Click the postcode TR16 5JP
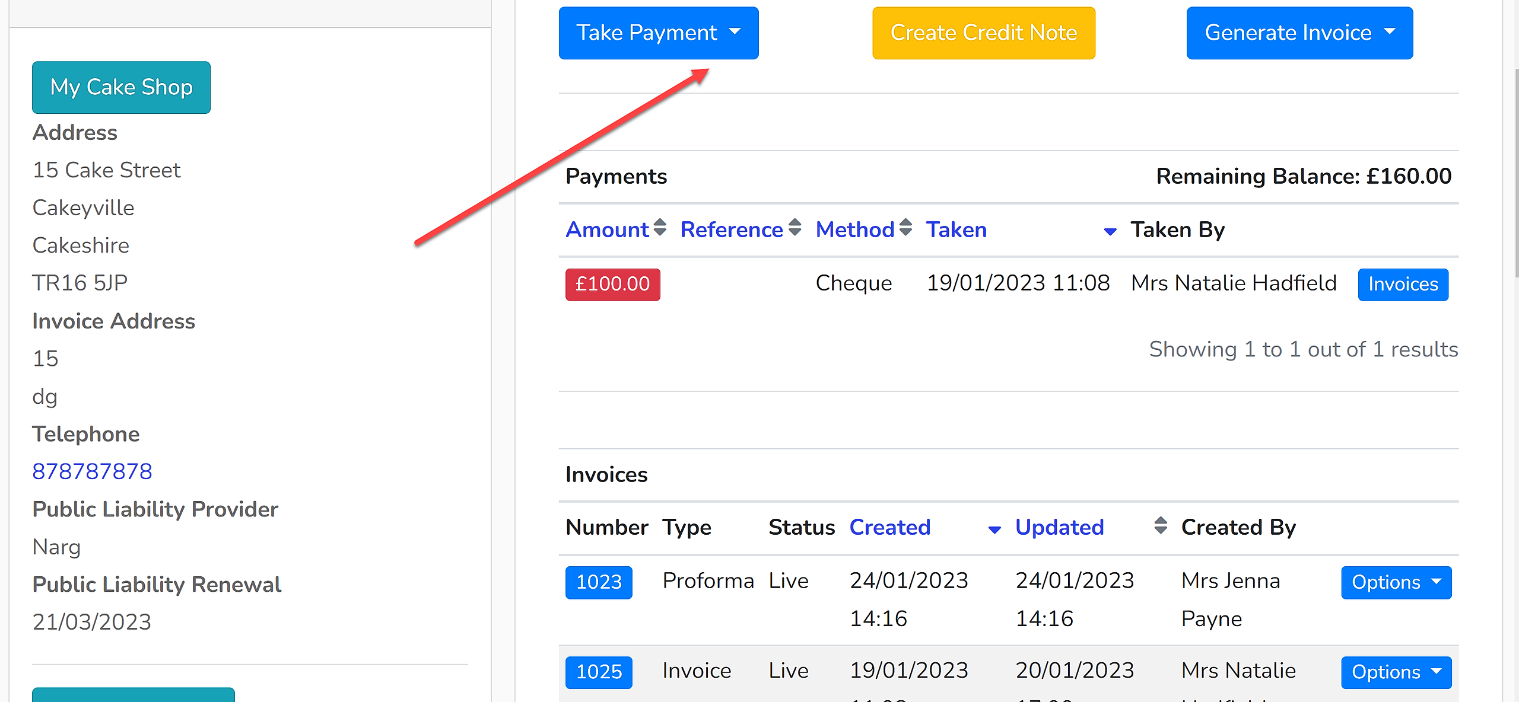Image resolution: width=1519 pixels, height=702 pixels. point(80,283)
